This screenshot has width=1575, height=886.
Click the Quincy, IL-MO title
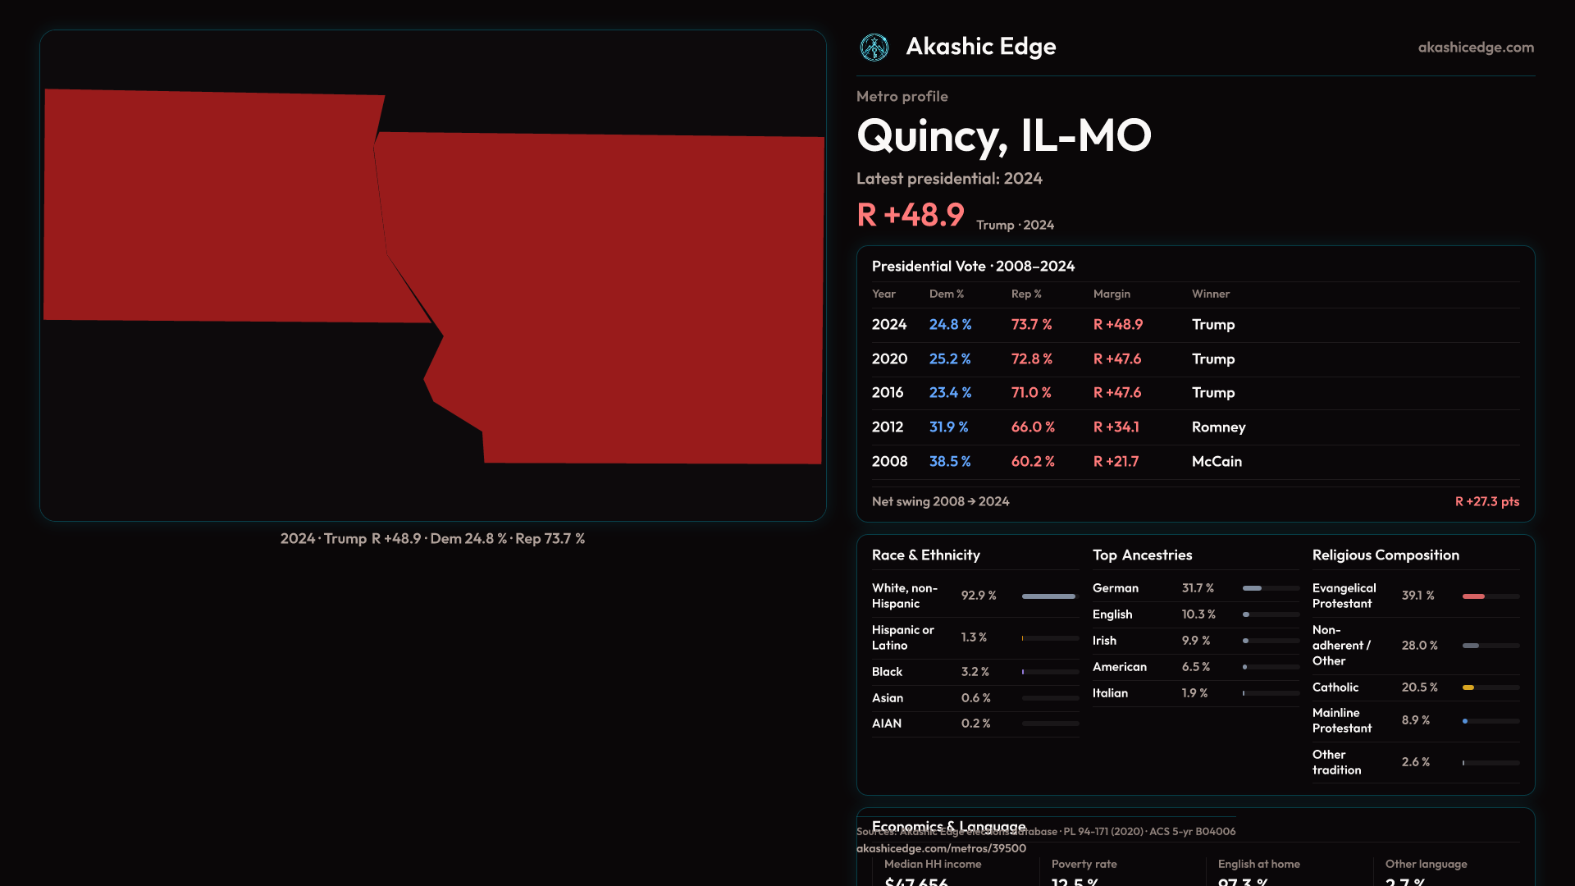point(1003,135)
